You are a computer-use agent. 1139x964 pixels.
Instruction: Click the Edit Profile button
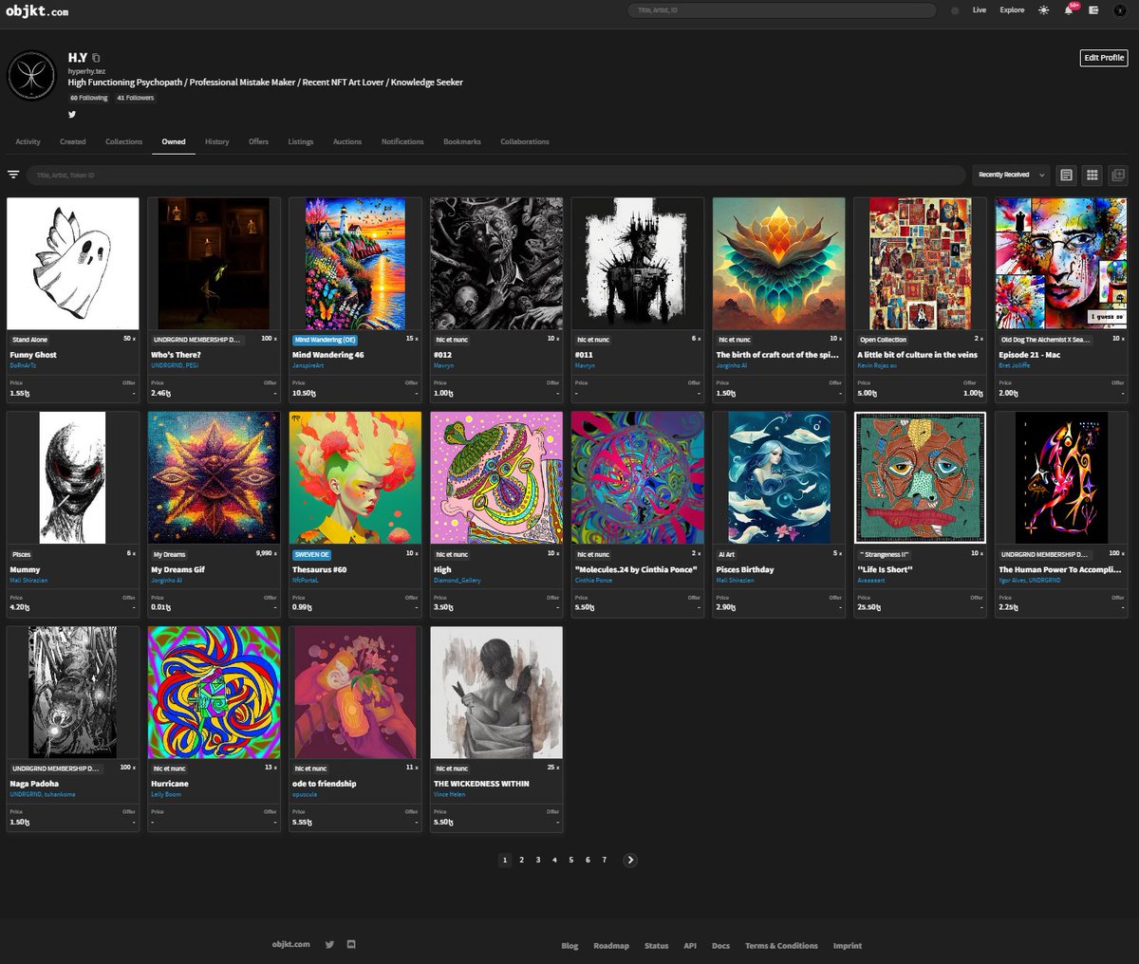click(x=1104, y=58)
